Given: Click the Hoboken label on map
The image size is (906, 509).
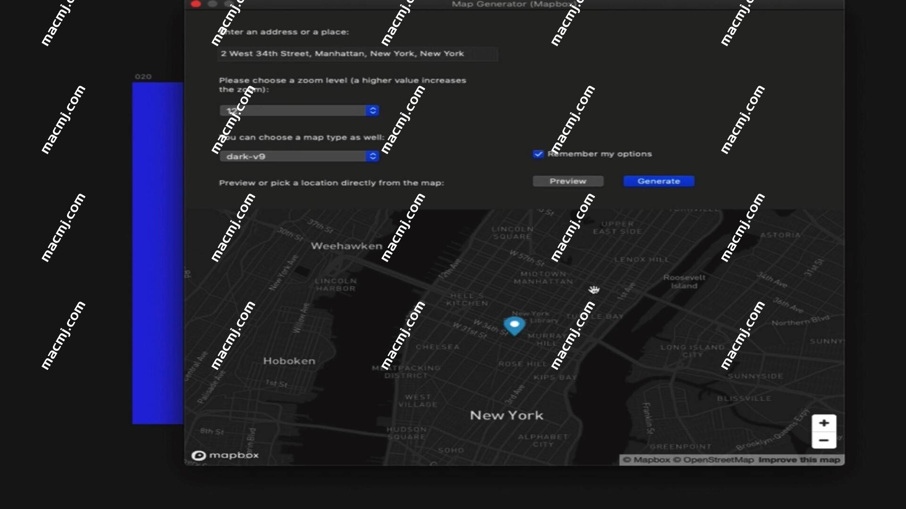Looking at the screenshot, I should coord(289,361).
